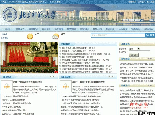Click 加入收藏 link in top bar
The height and width of the screenshot is (115, 155).
(x=151, y=2)
